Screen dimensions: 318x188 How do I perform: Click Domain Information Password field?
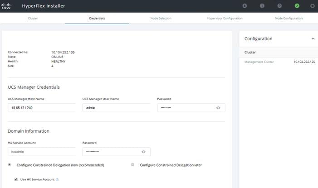[x=117, y=152]
